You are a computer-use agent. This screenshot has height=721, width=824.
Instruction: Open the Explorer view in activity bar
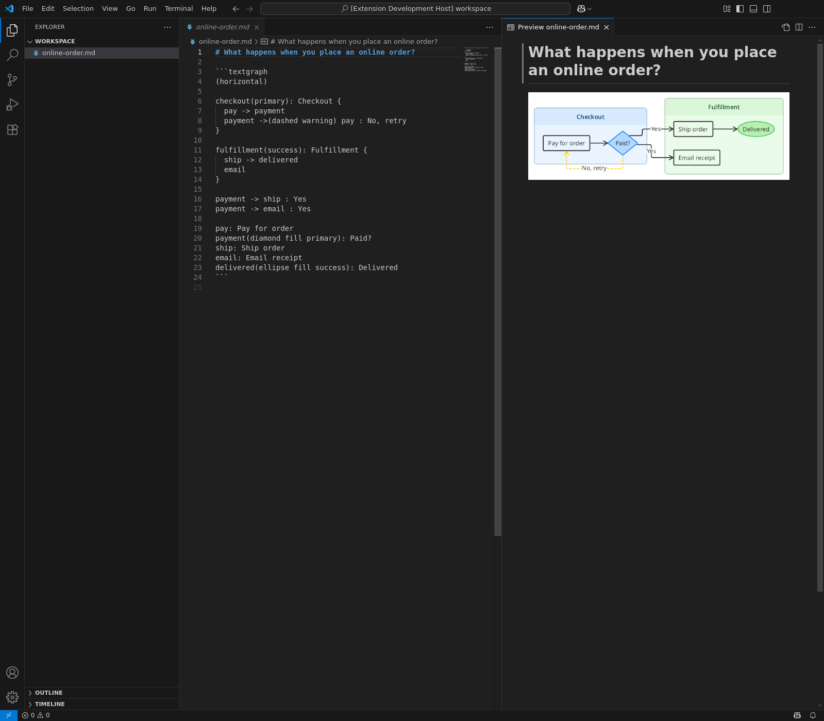pos(12,30)
